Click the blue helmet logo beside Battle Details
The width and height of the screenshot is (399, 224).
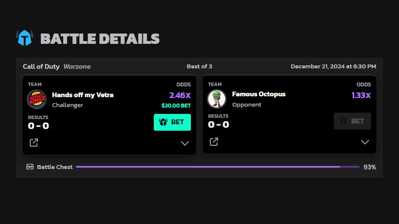[25, 38]
